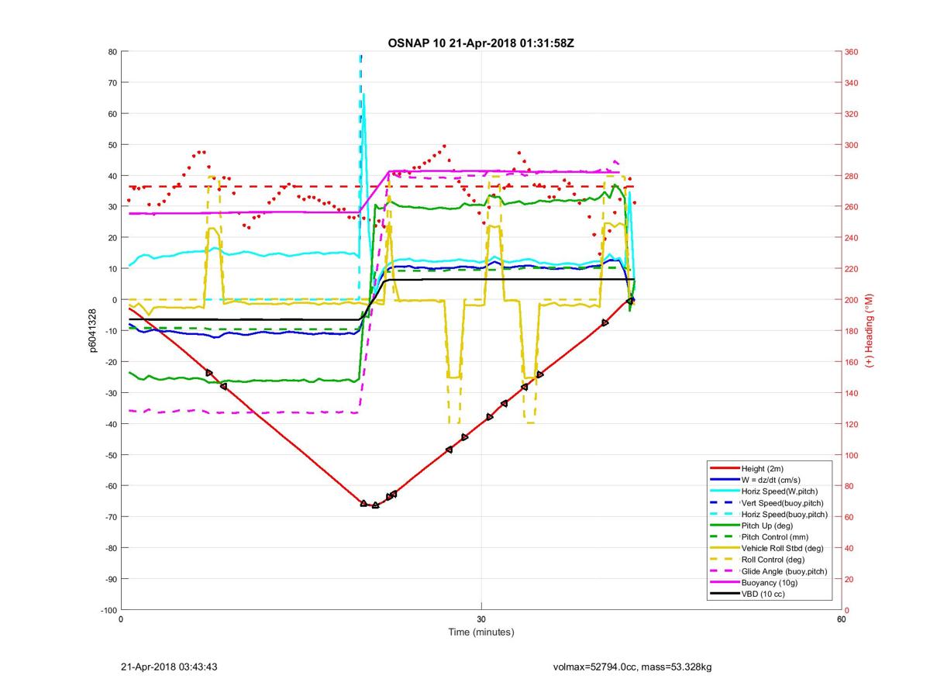Click the left axis tick "70"
The image size is (930, 686).
point(112,83)
